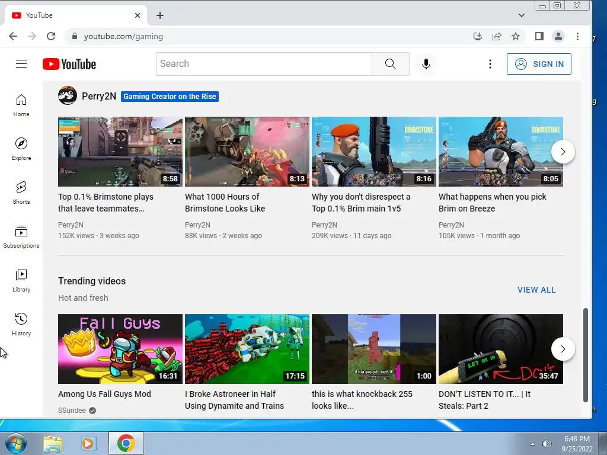Image resolution: width=607 pixels, height=455 pixels.
Task: Open 'Why you don't disrespect' video thumbnail
Action: pyautogui.click(x=374, y=152)
